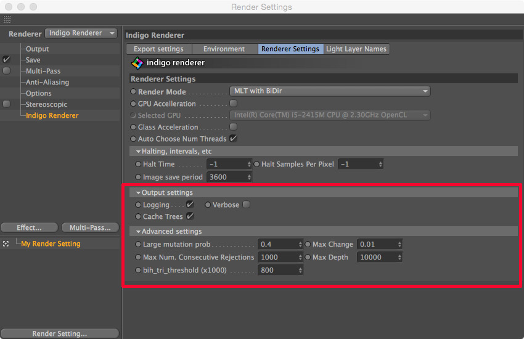Collapse the Halting, intervals, etc section
This screenshot has height=339, width=524.
[138, 152]
